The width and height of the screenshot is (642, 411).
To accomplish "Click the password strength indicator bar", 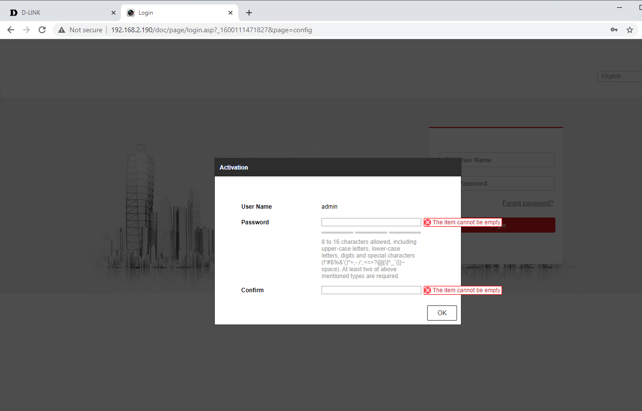I will [371, 233].
